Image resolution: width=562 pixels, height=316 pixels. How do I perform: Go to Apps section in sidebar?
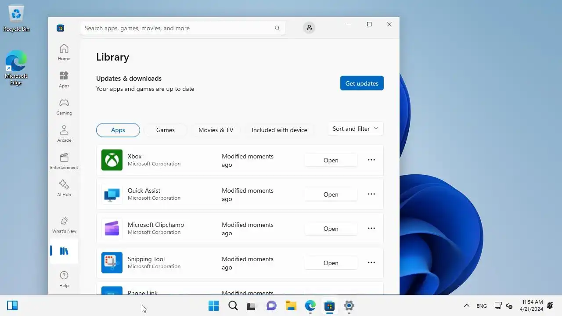[x=64, y=79]
